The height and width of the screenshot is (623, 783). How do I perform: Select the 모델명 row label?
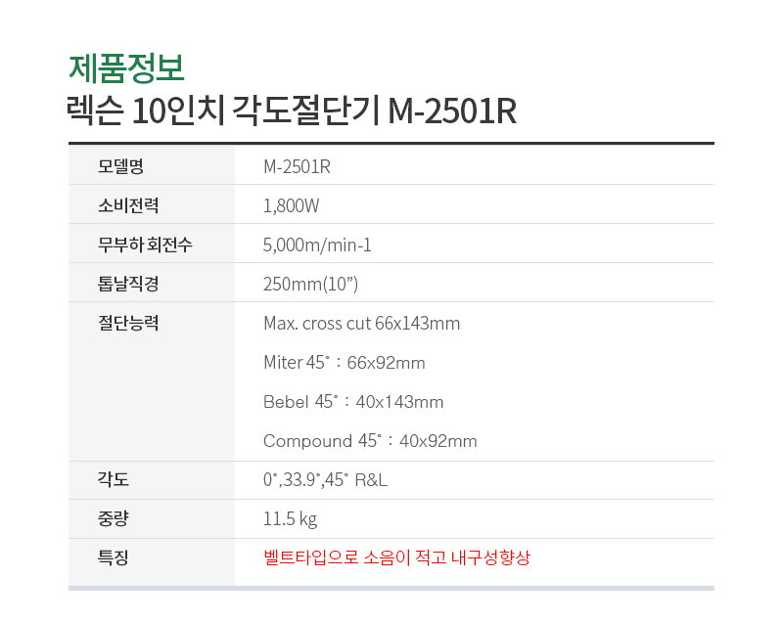pyautogui.click(x=120, y=166)
